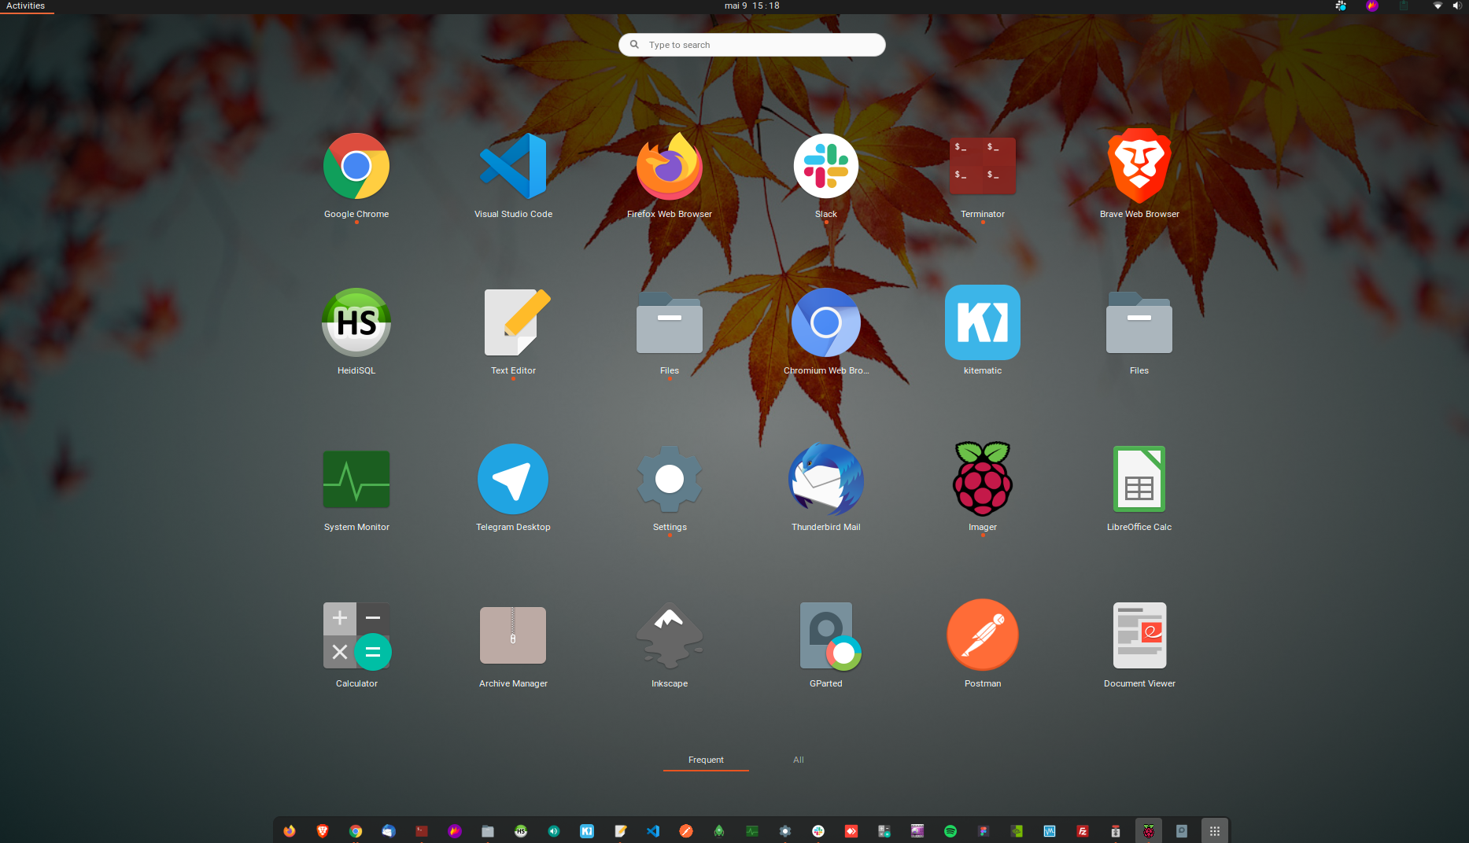Open Firefox Web Browser in app grid
This screenshot has height=843, width=1469.
670,167
